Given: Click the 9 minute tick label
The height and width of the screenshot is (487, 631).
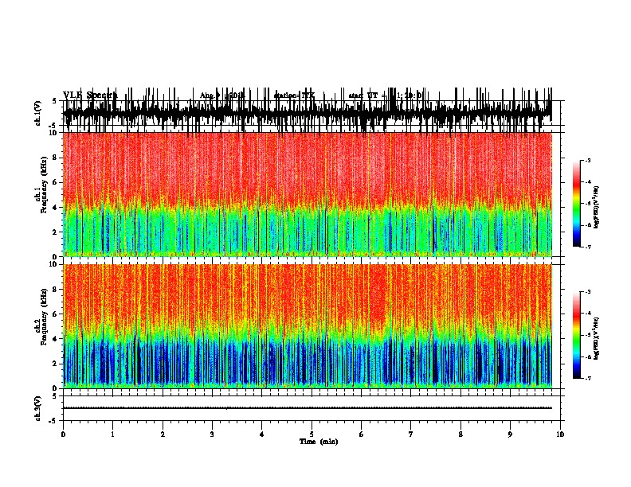Looking at the screenshot, I should coord(510,434).
